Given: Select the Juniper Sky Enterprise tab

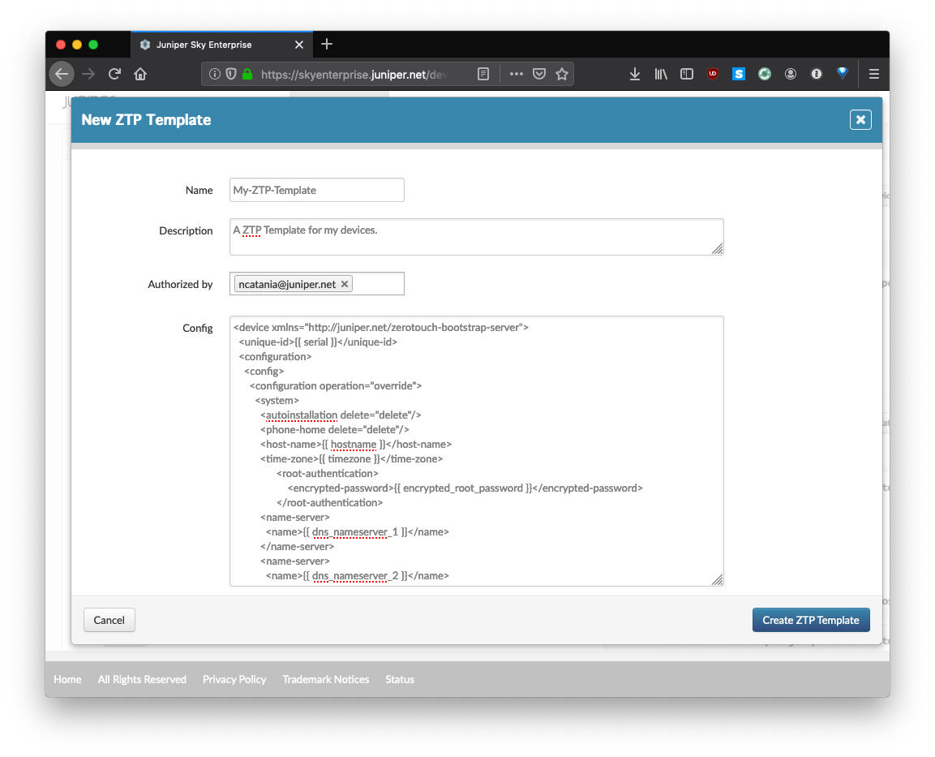Looking at the screenshot, I should [x=211, y=45].
